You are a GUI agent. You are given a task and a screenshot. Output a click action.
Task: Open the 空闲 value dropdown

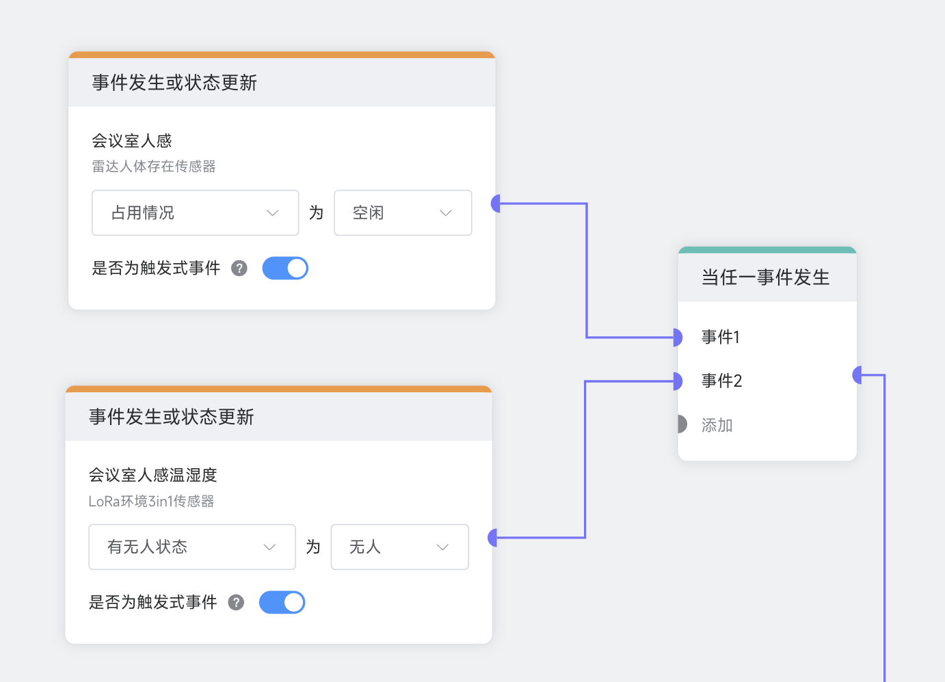[402, 213]
